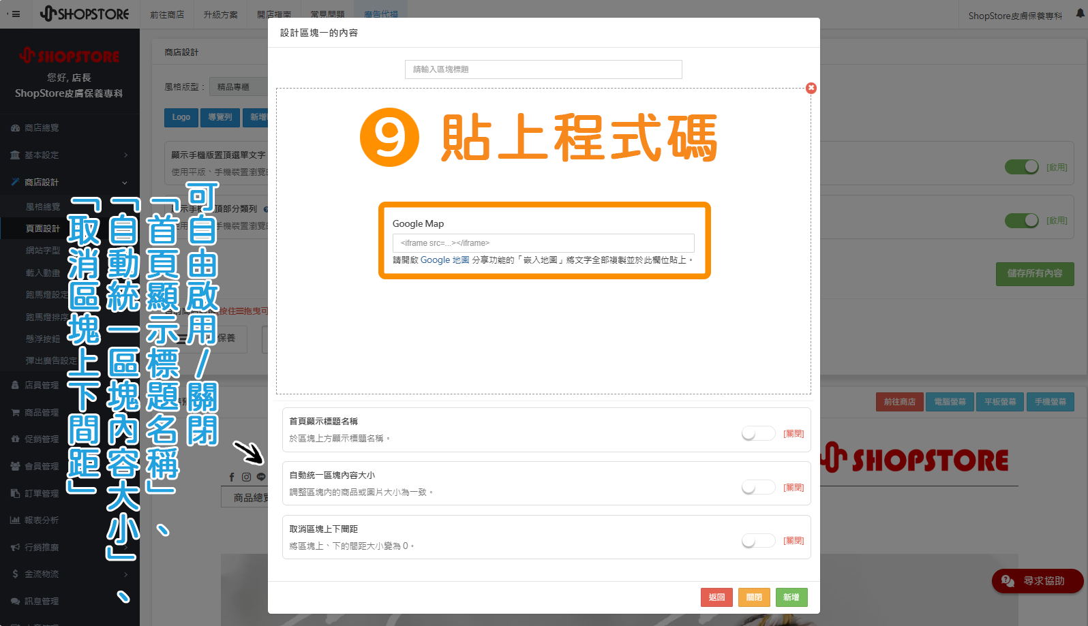The width and height of the screenshot is (1088, 626).
Task: Click the 訂單管理 icon in sidebar
Action: click(x=15, y=493)
